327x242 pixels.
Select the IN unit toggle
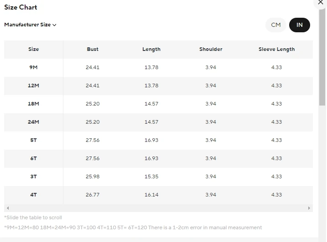click(x=299, y=25)
